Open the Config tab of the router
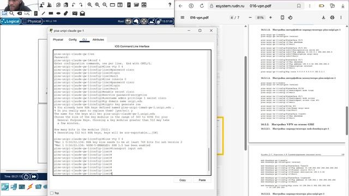This screenshot has height=196, width=349. 73,40
